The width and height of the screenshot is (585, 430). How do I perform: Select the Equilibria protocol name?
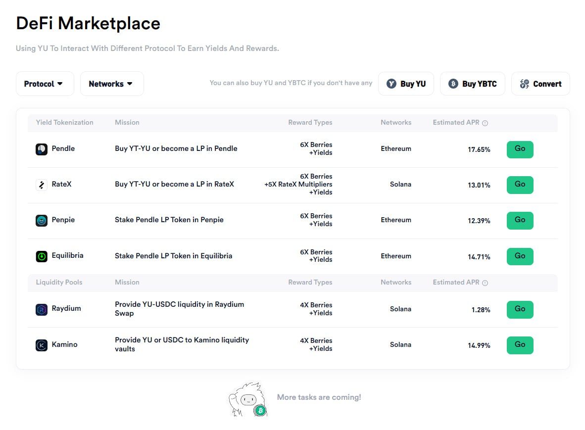click(x=67, y=255)
